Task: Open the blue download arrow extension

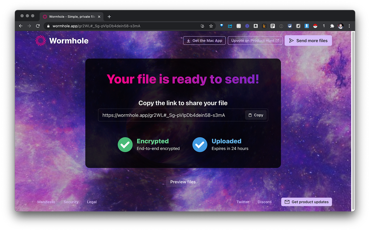Action: point(307,26)
